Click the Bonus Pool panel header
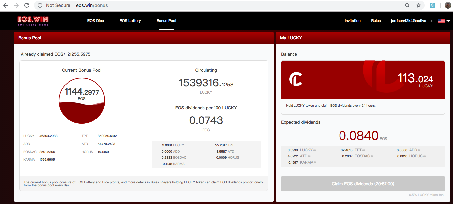The height and width of the screenshot is (204, 453). [144, 38]
